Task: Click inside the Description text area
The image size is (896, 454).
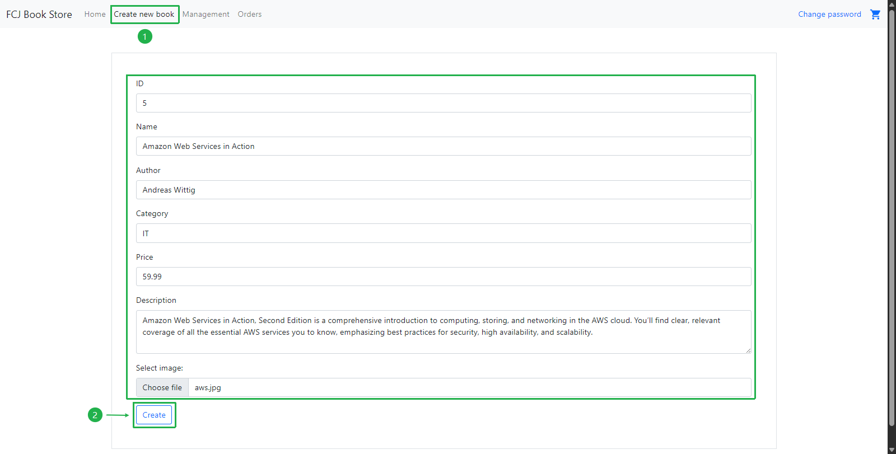Action: 444,332
